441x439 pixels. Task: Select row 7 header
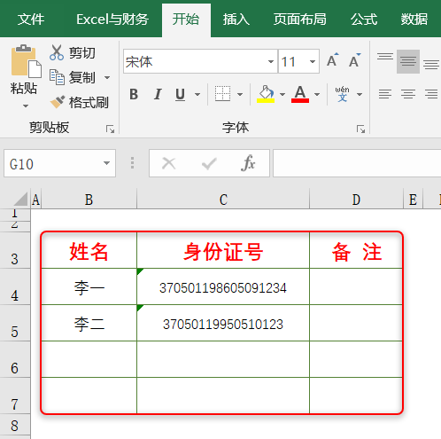(15, 396)
